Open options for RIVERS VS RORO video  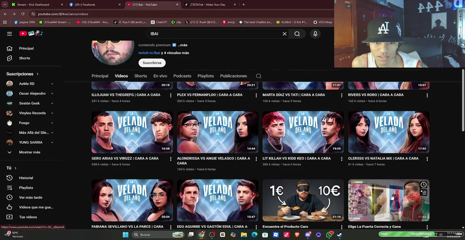point(427,95)
